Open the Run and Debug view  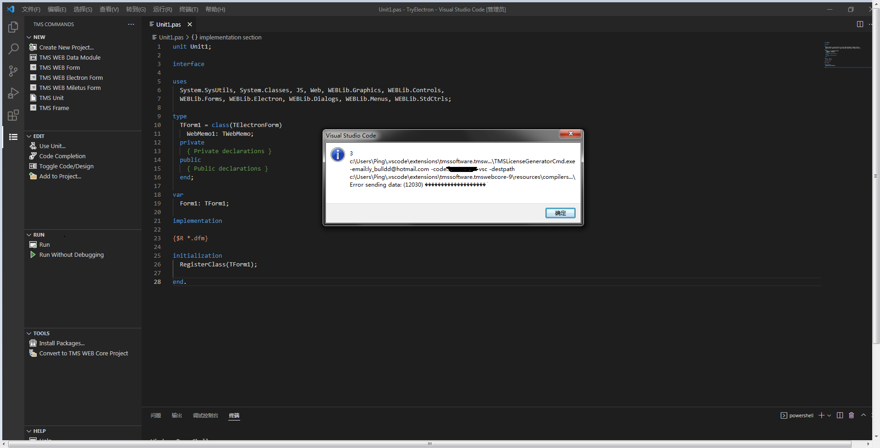pyautogui.click(x=13, y=93)
